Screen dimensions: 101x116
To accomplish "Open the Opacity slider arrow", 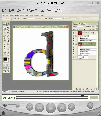I will pyautogui.click(x=97, y=26).
